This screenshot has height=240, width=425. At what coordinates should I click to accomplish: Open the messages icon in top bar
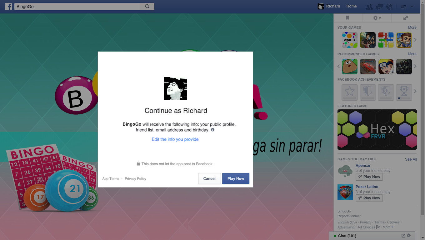[x=379, y=7]
